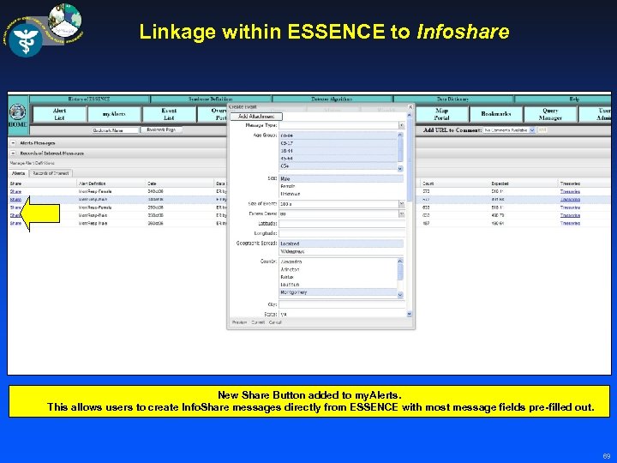Open Timeseries for the count 372 row
Screen dimensions: 617x463
[570, 191]
